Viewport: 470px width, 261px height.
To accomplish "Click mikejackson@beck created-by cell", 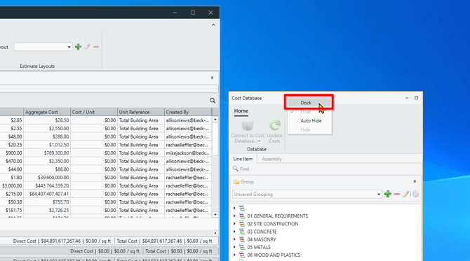I will point(188,153).
